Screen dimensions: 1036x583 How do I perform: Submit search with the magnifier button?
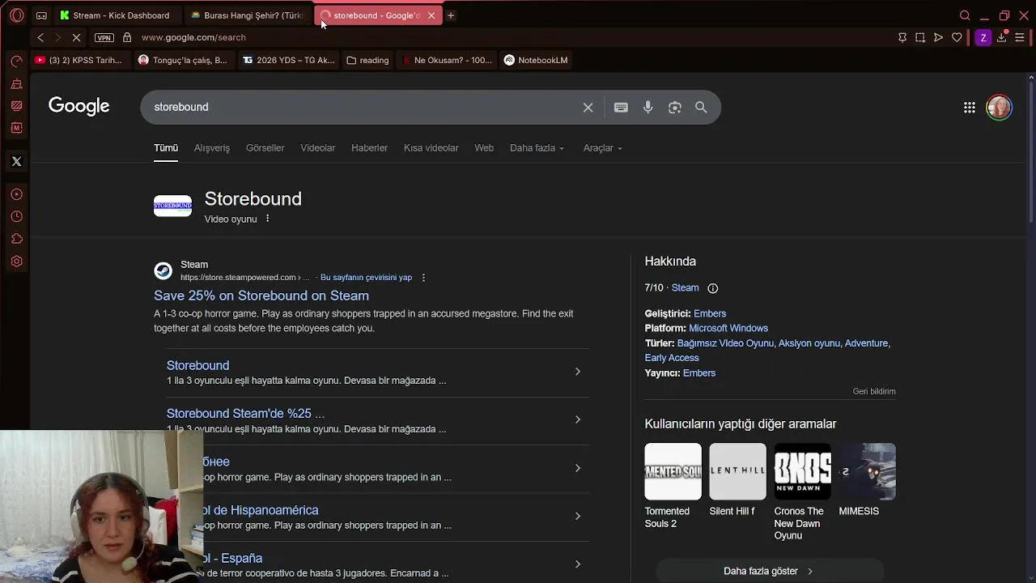point(701,108)
